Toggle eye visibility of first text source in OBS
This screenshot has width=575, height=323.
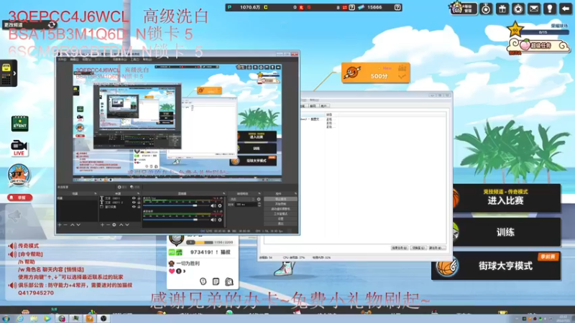point(134,198)
